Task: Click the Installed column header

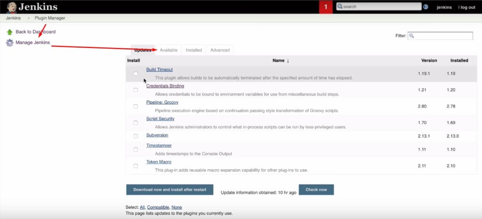Action: [x=459, y=61]
